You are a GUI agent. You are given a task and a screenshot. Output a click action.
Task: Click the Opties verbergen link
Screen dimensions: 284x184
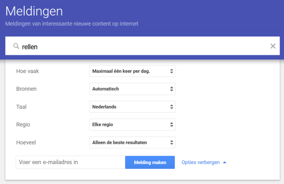tap(201, 162)
